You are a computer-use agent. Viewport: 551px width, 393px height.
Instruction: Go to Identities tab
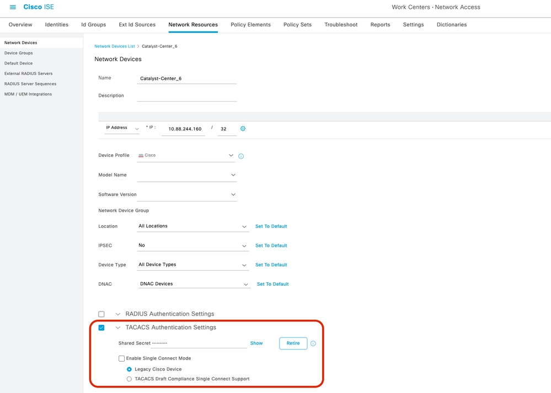pyautogui.click(x=57, y=25)
